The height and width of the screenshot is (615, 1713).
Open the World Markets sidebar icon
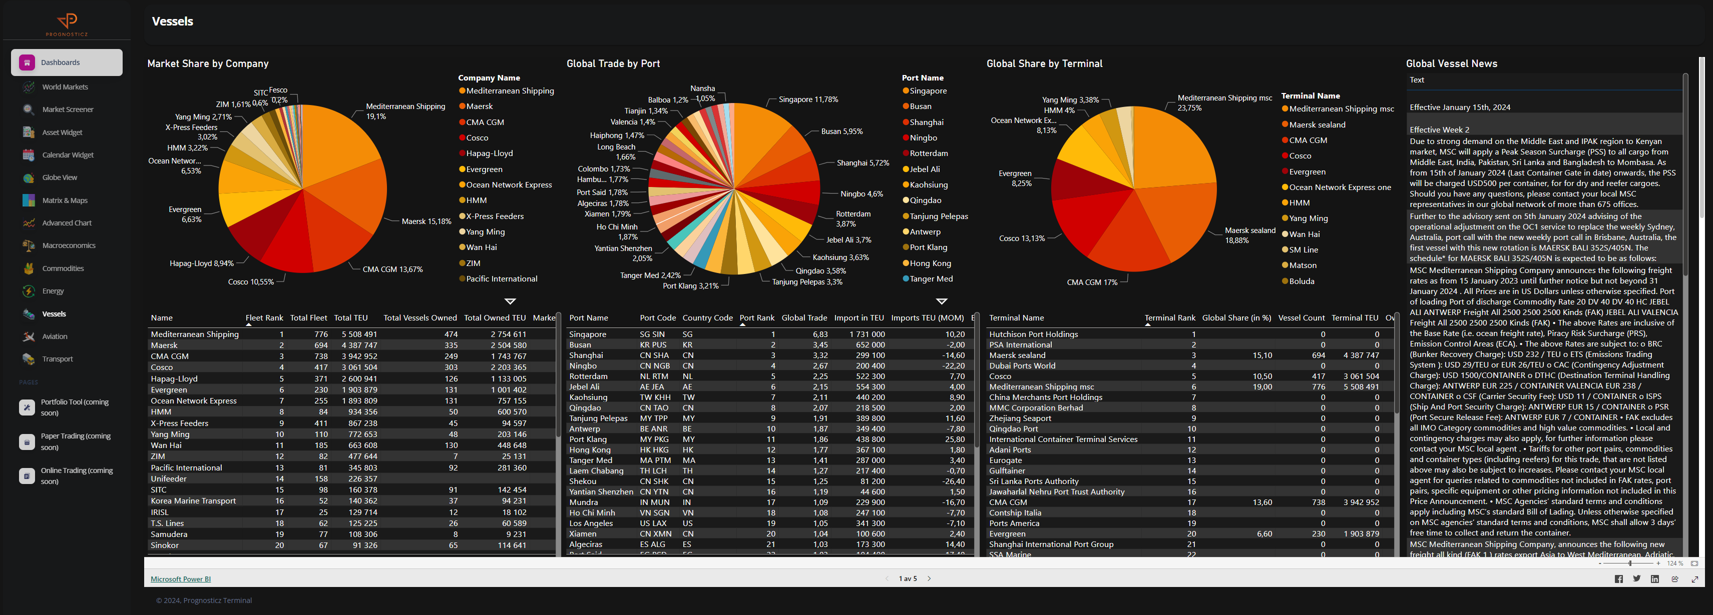click(x=28, y=87)
